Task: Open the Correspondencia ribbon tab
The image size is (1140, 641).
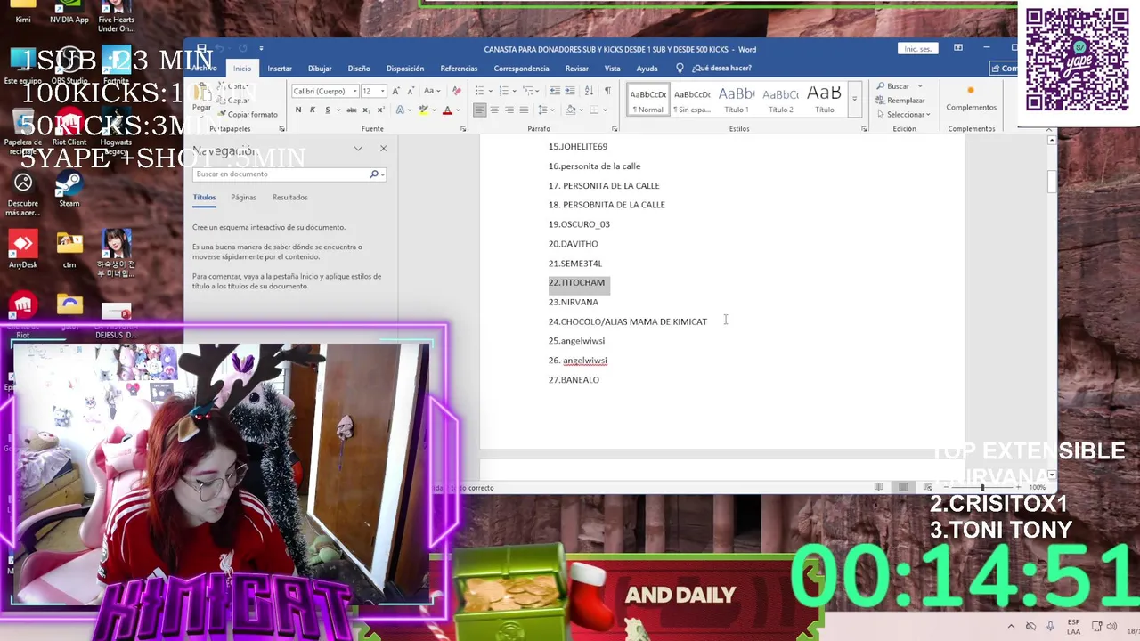Action: click(521, 69)
